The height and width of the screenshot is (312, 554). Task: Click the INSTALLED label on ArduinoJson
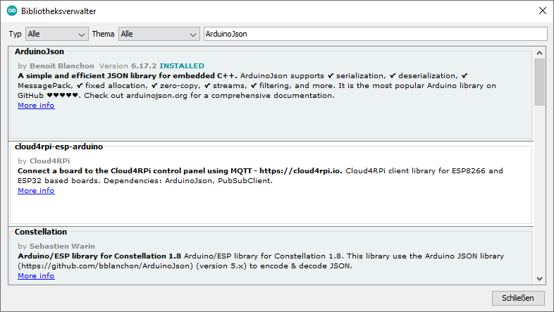click(181, 66)
